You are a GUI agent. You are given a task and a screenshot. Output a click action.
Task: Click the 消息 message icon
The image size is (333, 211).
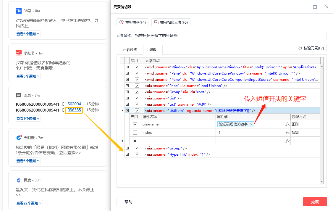pyautogui.click(x=19, y=95)
